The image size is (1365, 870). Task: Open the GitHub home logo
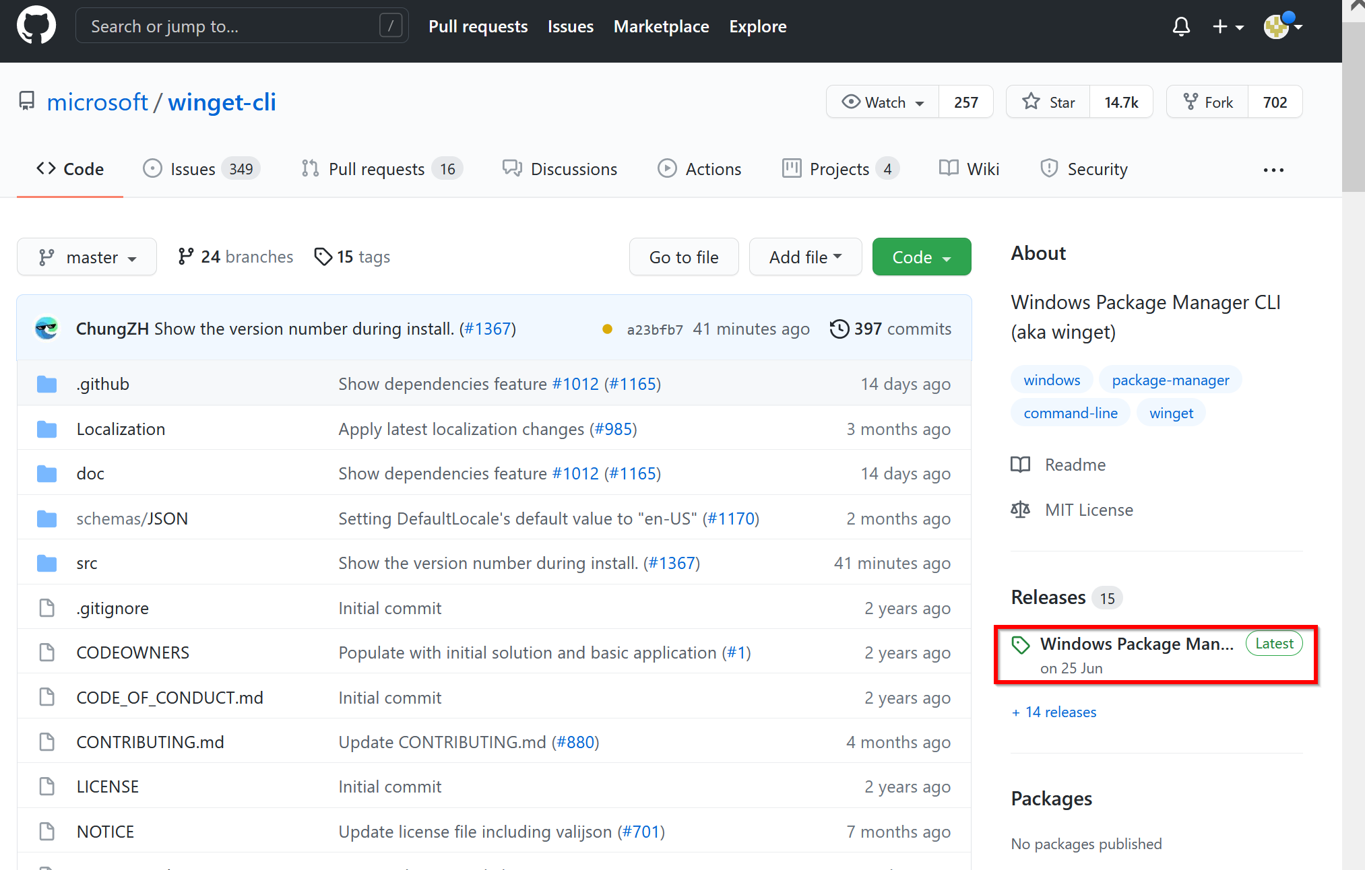(36, 26)
